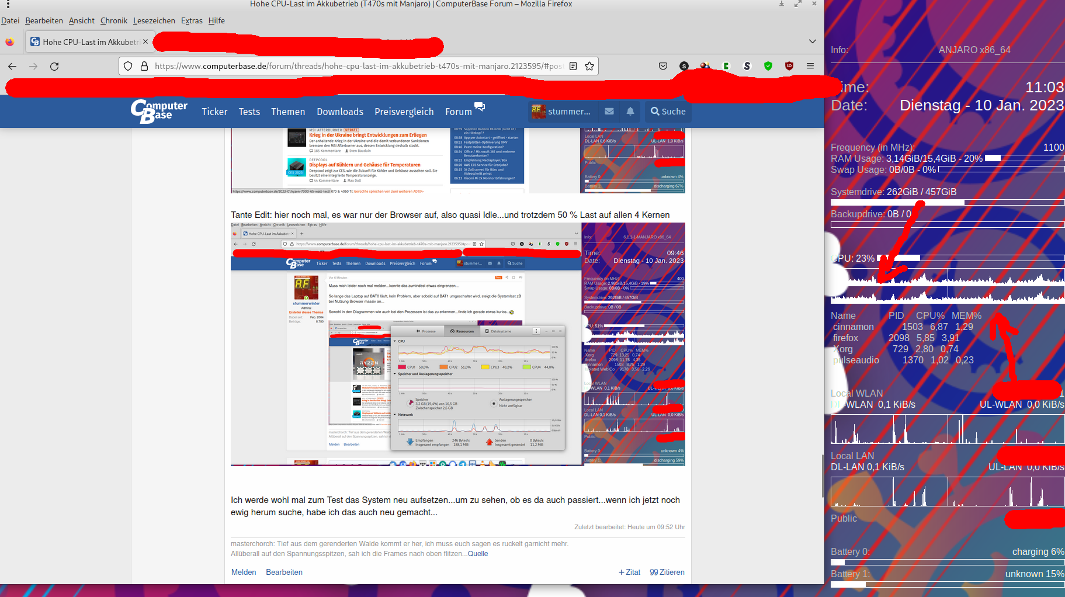
Task: Click the forum speech bubble icon
Action: (x=480, y=106)
